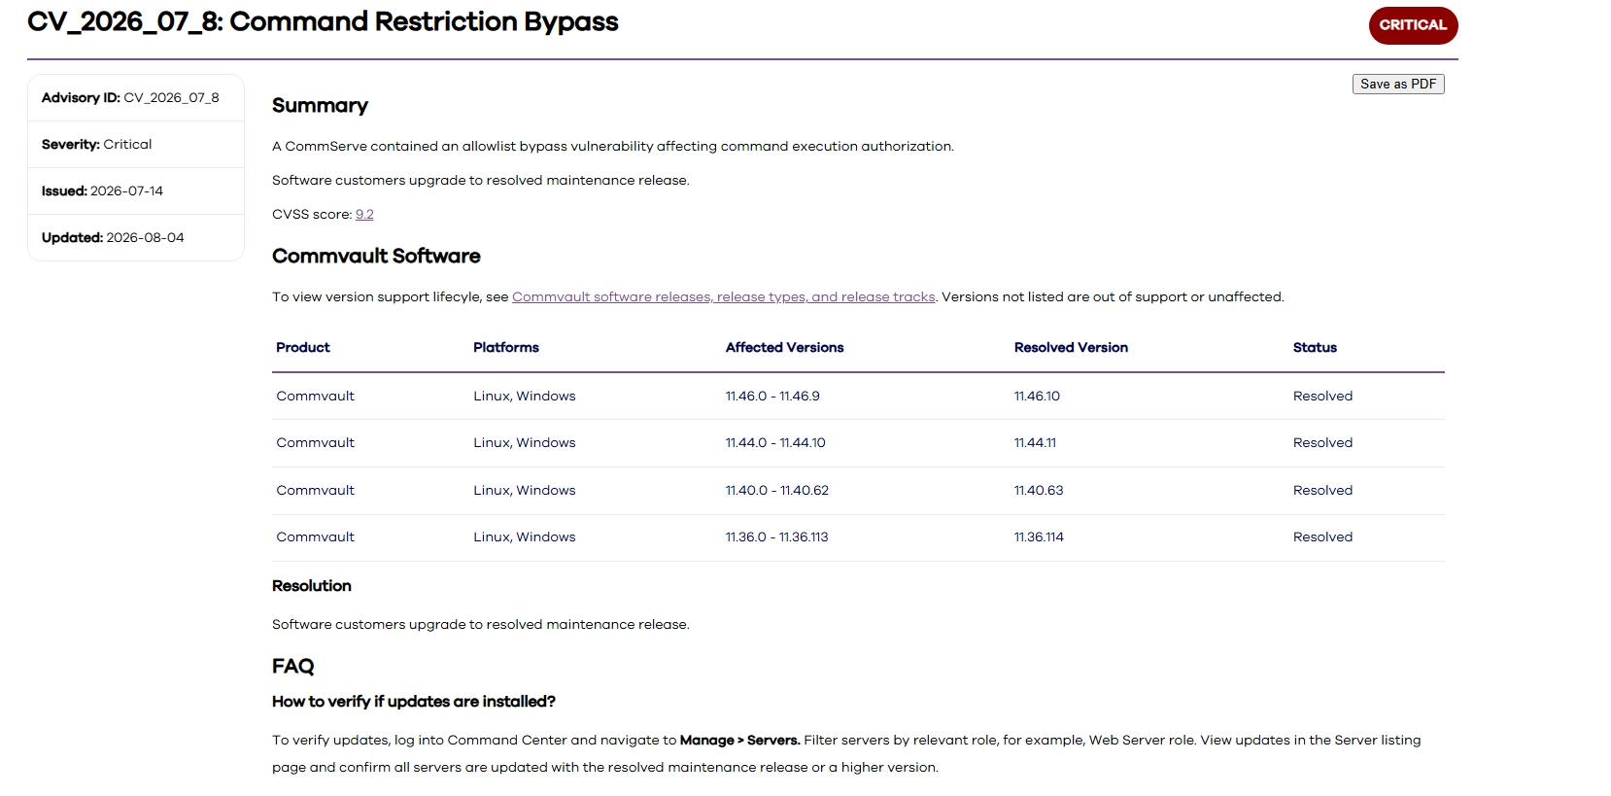The image size is (1611, 796).
Task: Click the Status column header
Action: [x=1315, y=348]
